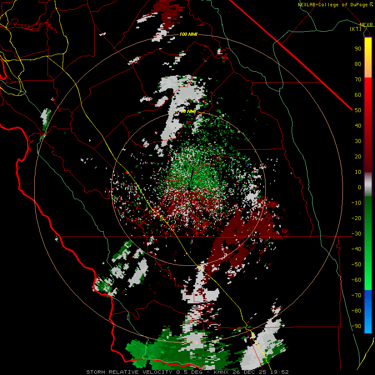The width and height of the screenshot is (375, 375).
Task: Click the -40 value on the velocity scale
Action: coord(356,249)
